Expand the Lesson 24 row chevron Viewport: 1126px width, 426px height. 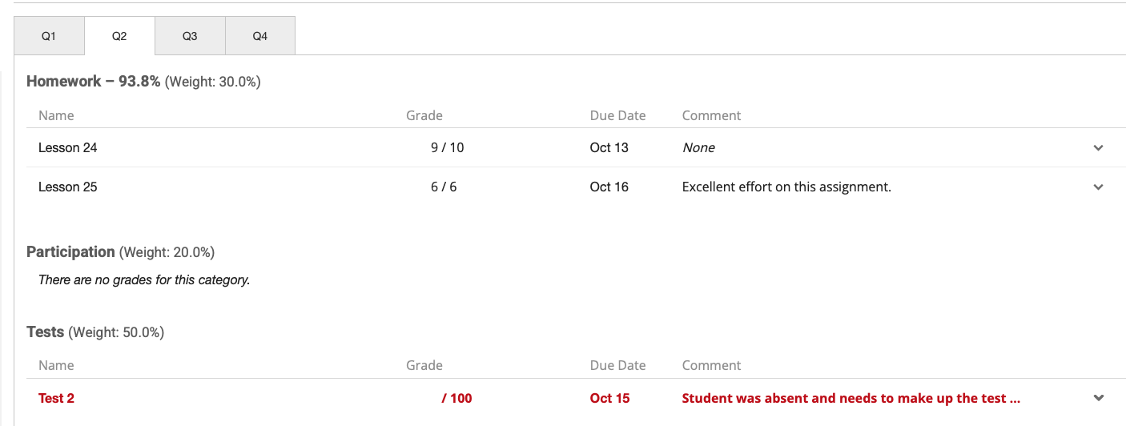[x=1098, y=148]
